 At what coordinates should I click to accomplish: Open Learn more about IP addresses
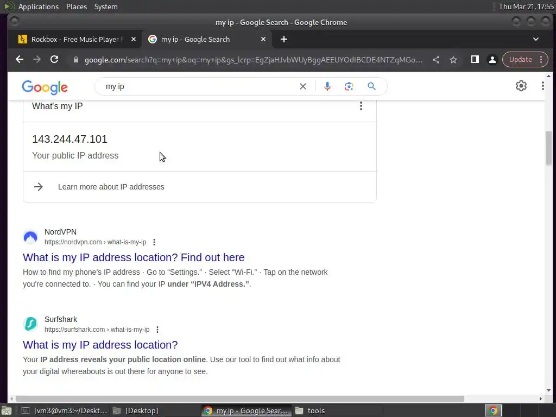(x=111, y=187)
